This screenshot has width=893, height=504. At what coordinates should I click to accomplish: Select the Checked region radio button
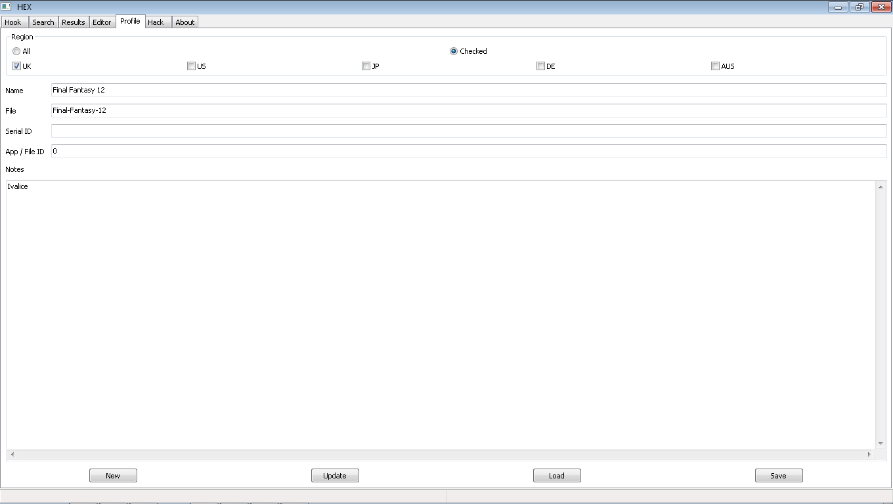point(452,51)
